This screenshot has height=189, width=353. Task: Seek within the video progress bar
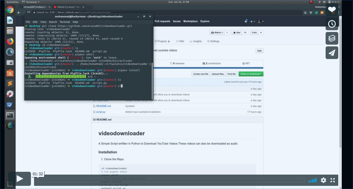click(x=171, y=180)
